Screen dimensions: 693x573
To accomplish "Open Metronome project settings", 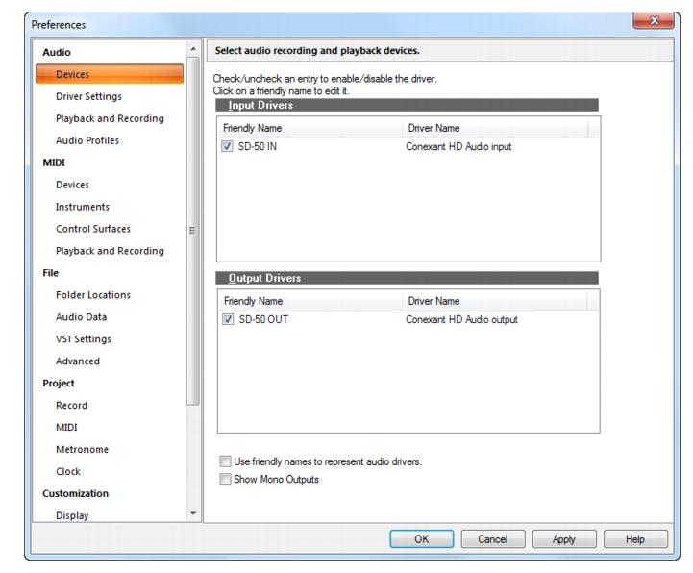I will [x=83, y=450].
